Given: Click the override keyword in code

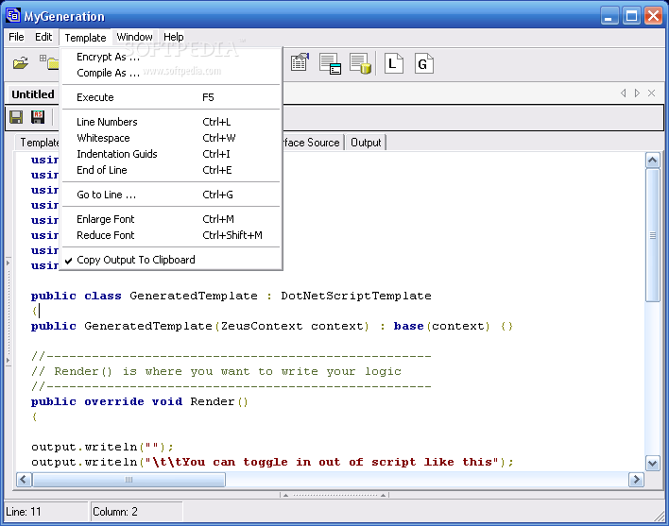Looking at the screenshot, I should tap(114, 401).
